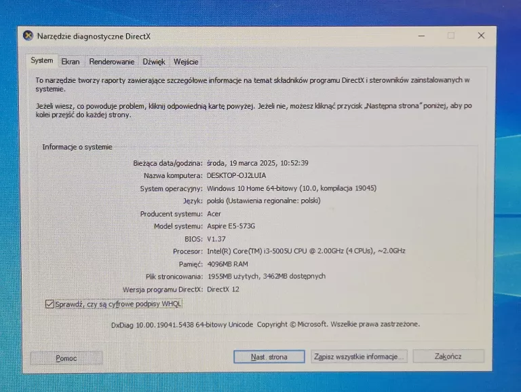Click the processor value Intel Core i3-5005U
Image resolution: width=521 pixels, height=392 pixels.
point(306,251)
